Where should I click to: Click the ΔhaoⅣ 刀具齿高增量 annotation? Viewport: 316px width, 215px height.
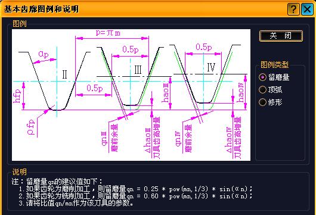click(233, 138)
